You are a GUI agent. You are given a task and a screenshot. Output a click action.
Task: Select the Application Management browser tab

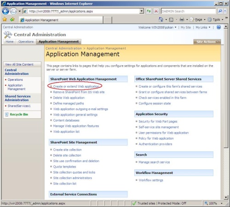coord(61,20)
